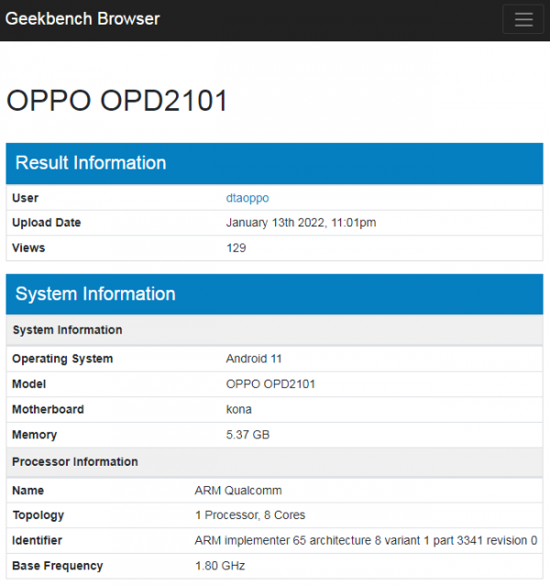Select topology value 1 Processor, 8 Cores
Screen dimensions: 550x585
(250, 515)
